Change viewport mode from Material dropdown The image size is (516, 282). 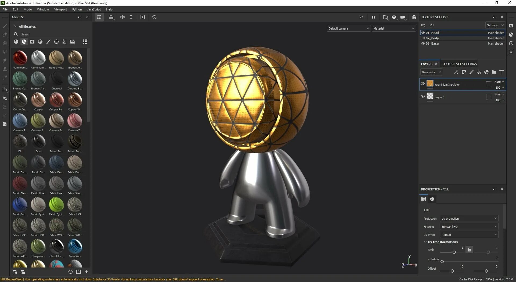[394, 28]
